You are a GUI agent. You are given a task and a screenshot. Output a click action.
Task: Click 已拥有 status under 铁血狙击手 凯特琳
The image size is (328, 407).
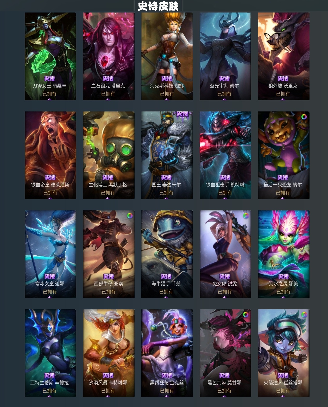[x=225, y=193]
